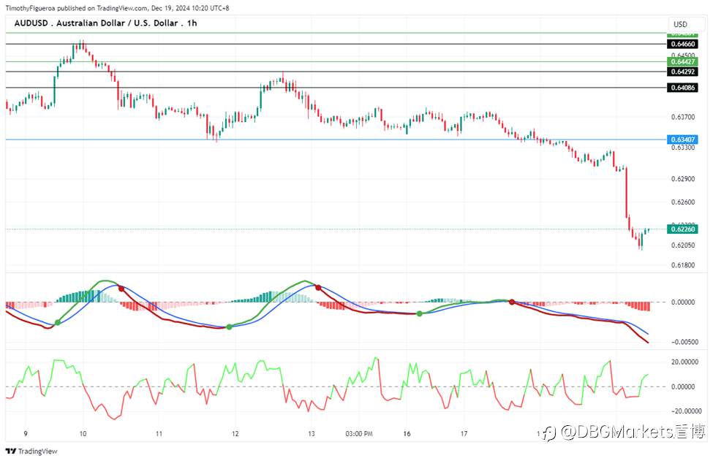Click the last red MACD crossover dot

pos(512,302)
